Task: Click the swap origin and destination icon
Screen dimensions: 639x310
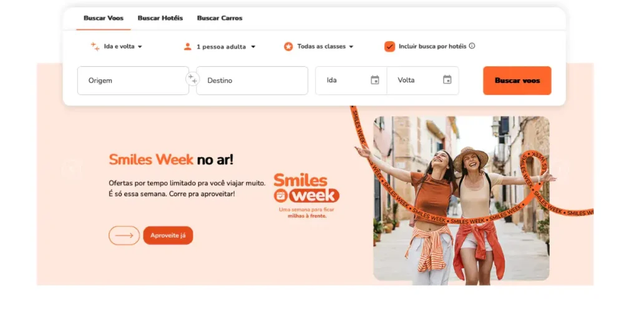Action: point(192,79)
